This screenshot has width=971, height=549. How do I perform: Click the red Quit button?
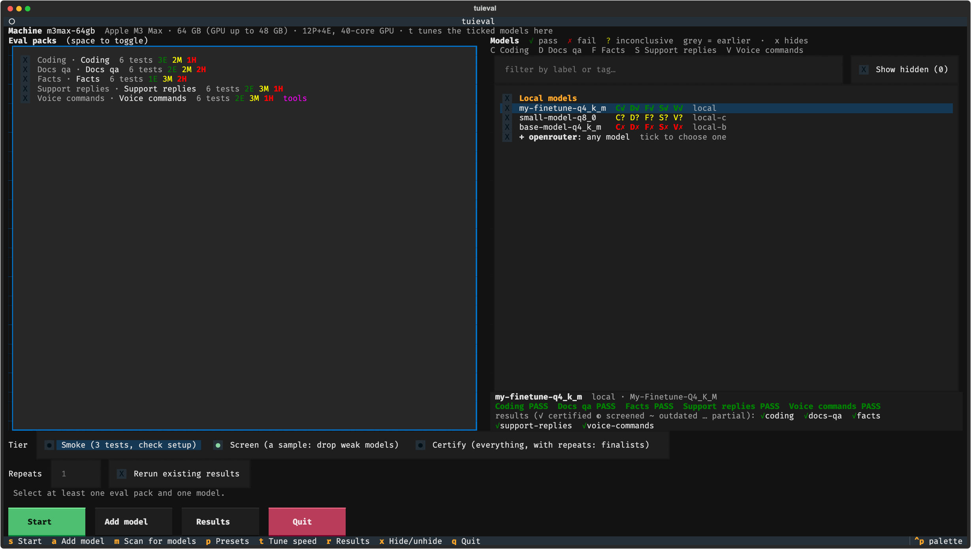pos(307,522)
